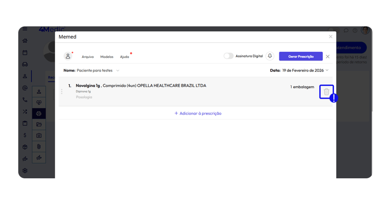Click the paperclip attachments icon
The image size is (391, 205).
pos(39,146)
